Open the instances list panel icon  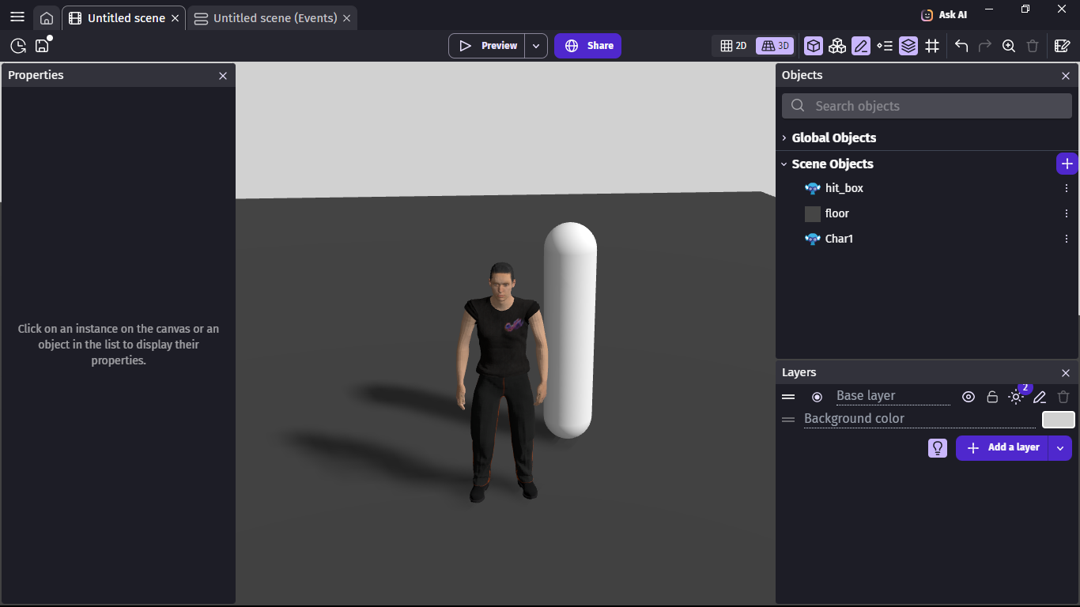[885, 46]
